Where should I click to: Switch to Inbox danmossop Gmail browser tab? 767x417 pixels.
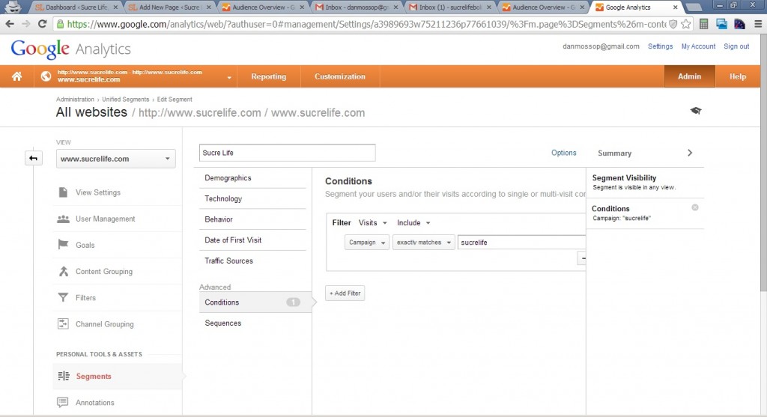[356, 7]
